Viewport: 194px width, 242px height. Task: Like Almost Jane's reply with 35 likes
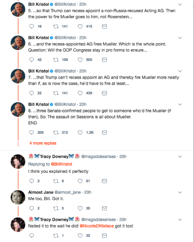click(80, 208)
